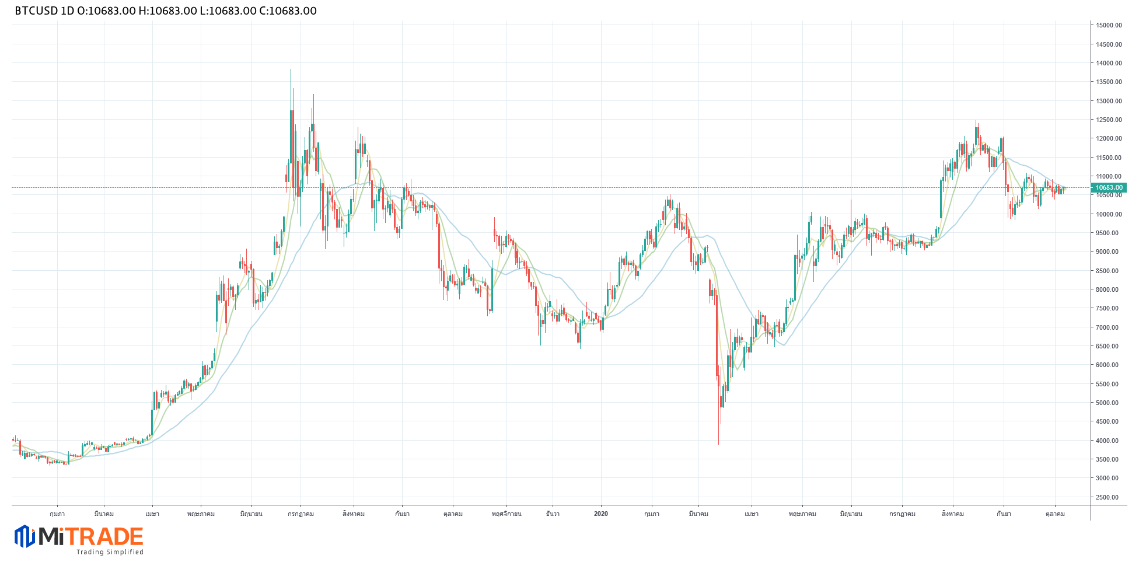Click the BTCUSD 1D symbol title
Image resolution: width=1139 pixels, height=569 pixels.
pyautogui.click(x=44, y=11)
